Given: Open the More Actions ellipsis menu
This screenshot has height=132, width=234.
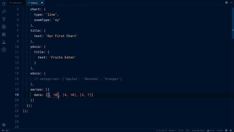Looking at the screenshot, I should coord(231,3).
